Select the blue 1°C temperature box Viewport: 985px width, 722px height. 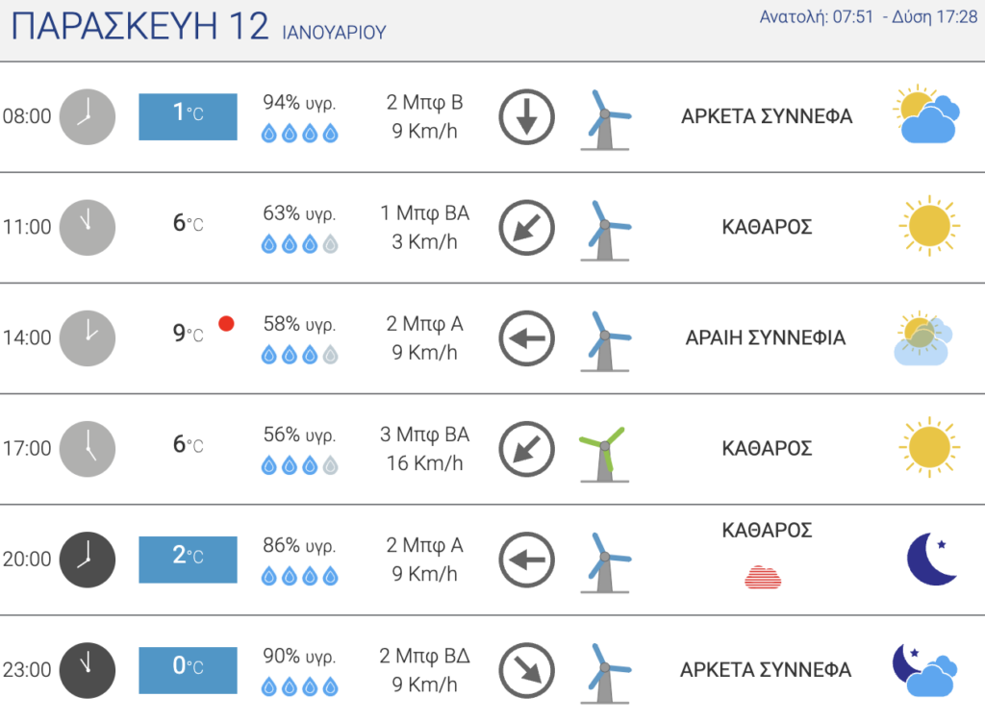[x=188, y=116]
